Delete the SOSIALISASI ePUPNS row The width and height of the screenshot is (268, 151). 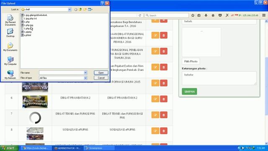(164, 131)
